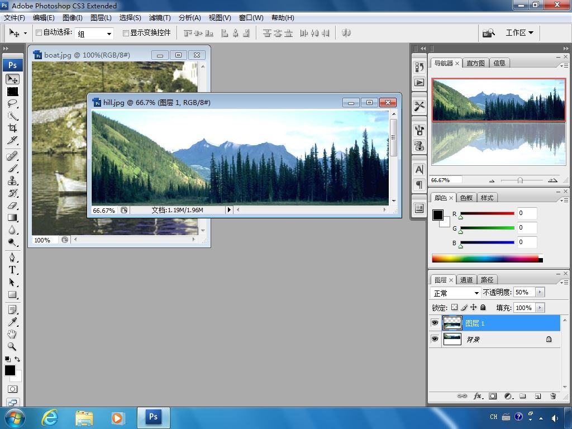The width and height of the screenshot is (572, 429).
Task: Switch to the 通道 tab
Action: click(466, 280)
